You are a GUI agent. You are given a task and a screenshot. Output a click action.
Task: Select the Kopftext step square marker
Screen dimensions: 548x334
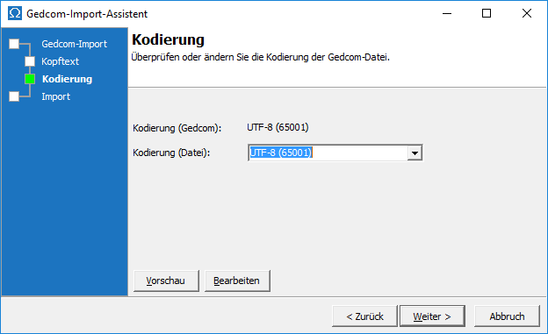[30, 61]
